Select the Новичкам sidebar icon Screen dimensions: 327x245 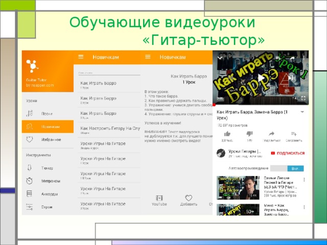[30, 127]
